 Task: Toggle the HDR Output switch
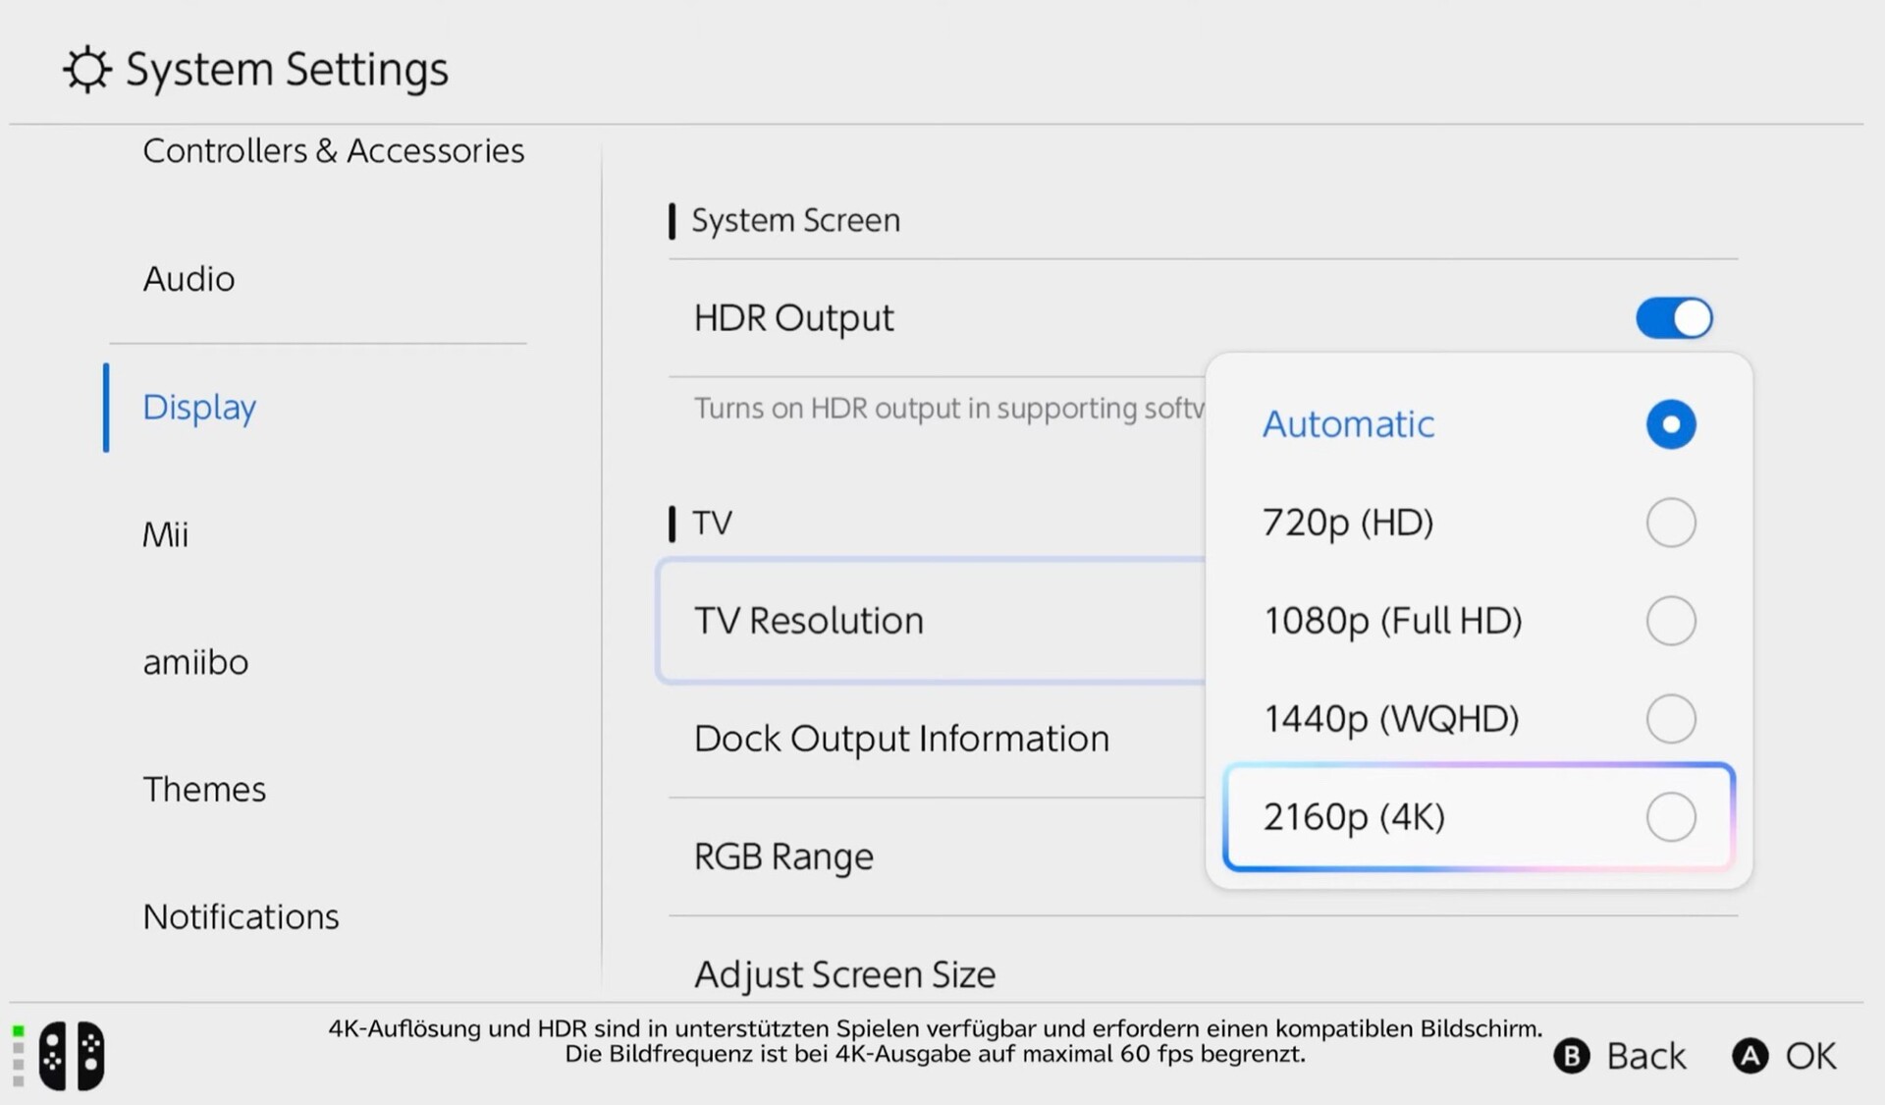1674,318
